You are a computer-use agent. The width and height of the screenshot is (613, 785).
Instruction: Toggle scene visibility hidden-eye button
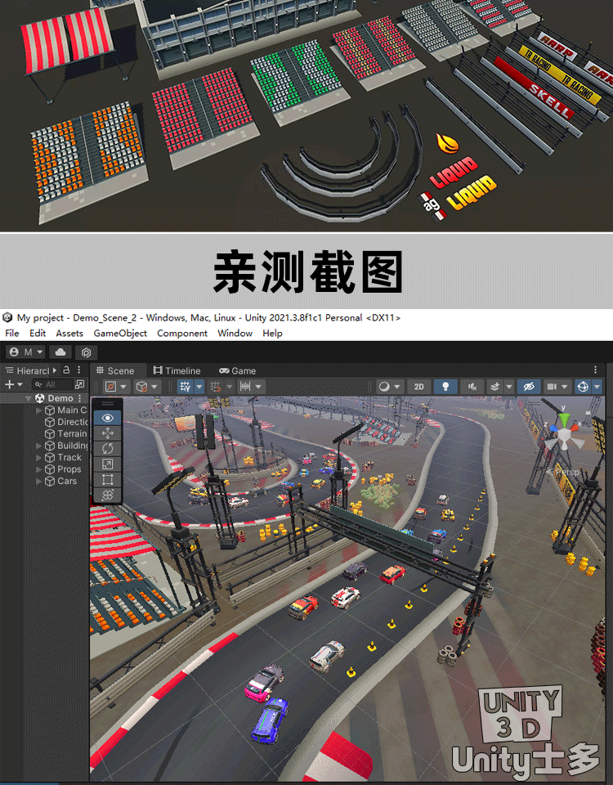(x=529, y=387)
